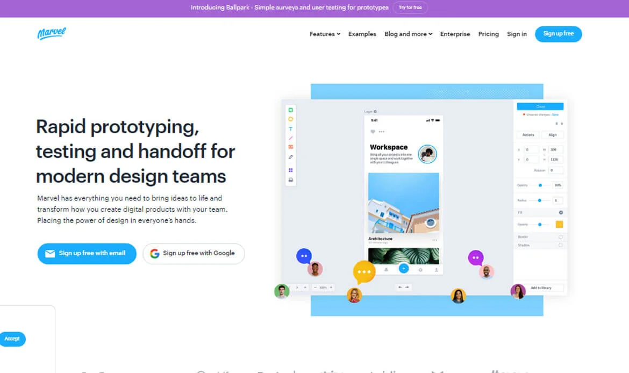Image resolution: width=629 pixels, height=373 pixels.
Task: Toggle the Fill checkbox
Action: 561,212
